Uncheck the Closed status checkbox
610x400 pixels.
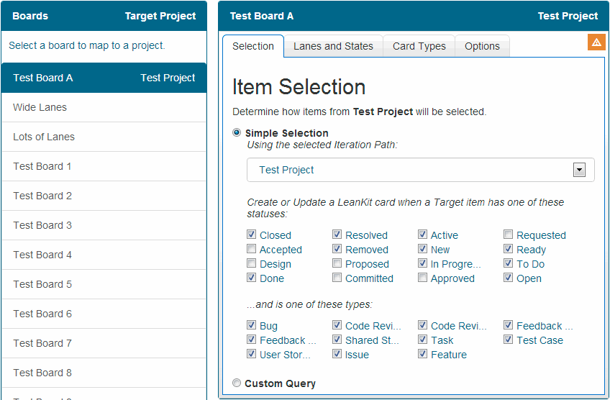[x=252, y=235]
